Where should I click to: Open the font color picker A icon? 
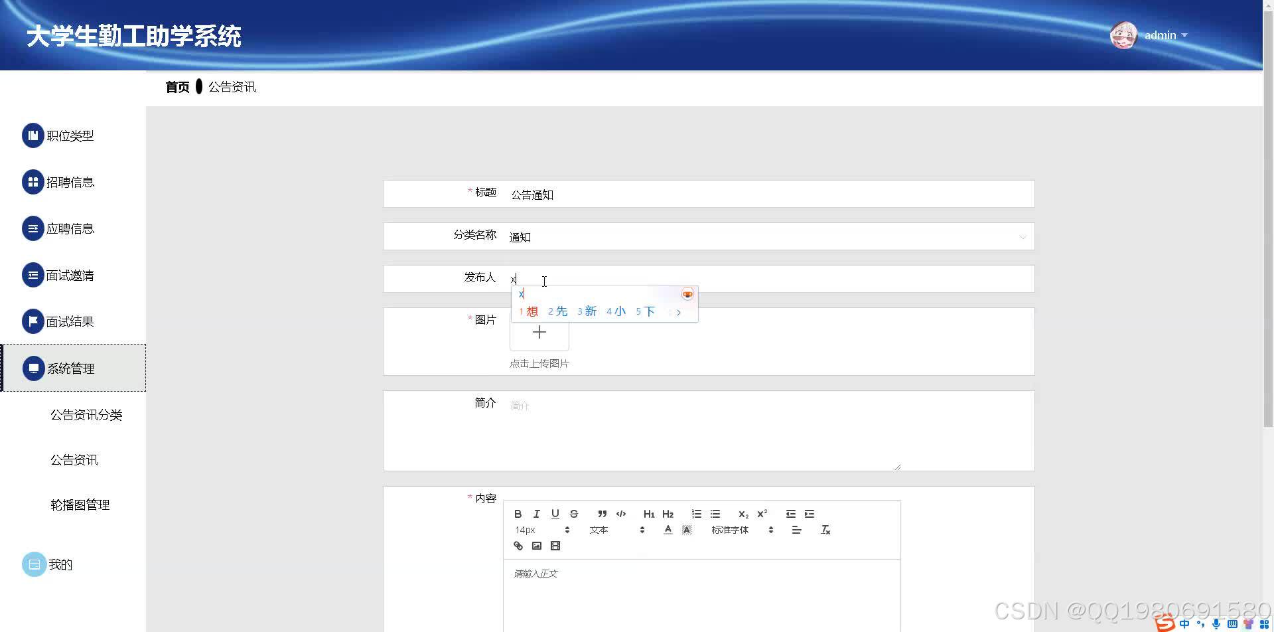pos(668,529)
